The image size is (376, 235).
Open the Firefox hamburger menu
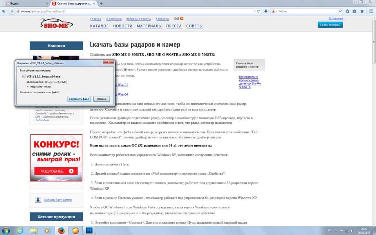click(x=371, y=11)
